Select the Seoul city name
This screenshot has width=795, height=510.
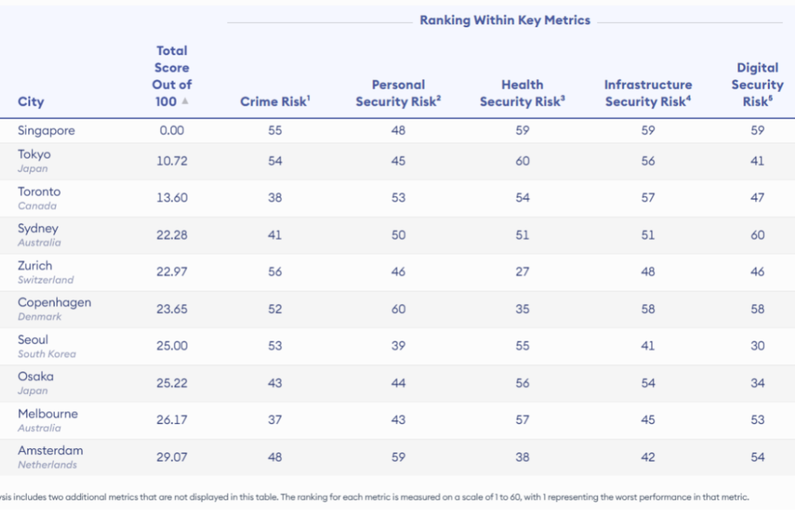tap(33, 339)
